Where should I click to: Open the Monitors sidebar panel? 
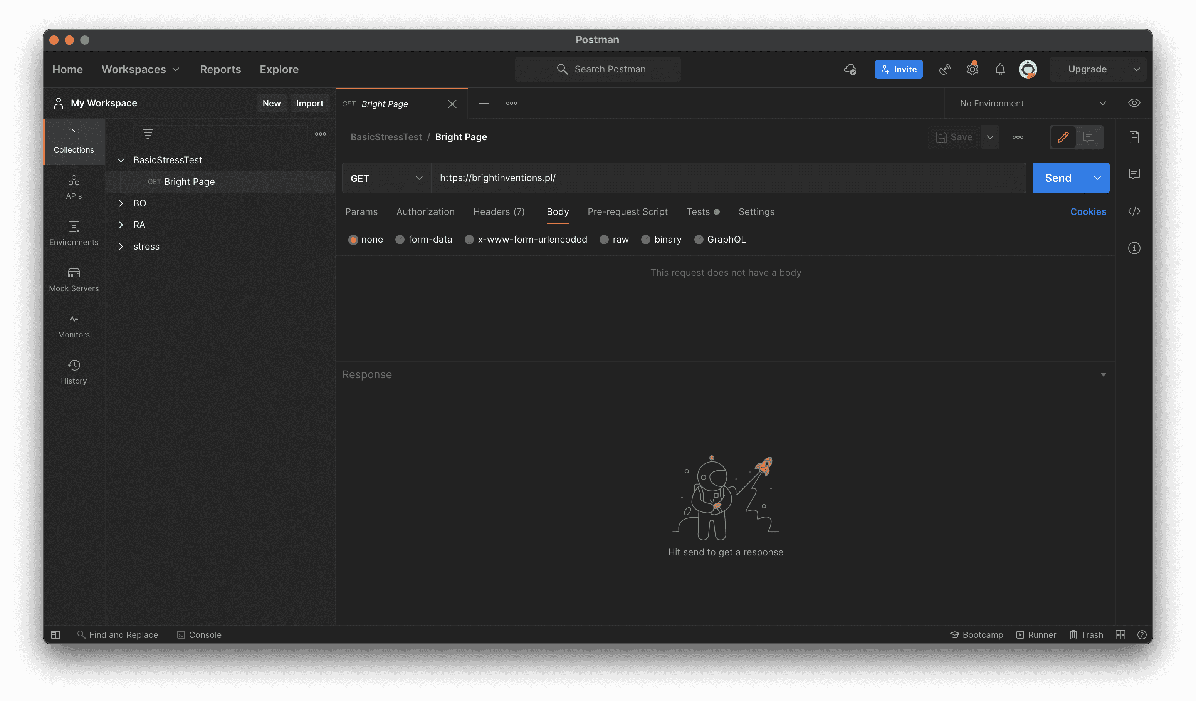pyautogui.click(x=74, y=325)
